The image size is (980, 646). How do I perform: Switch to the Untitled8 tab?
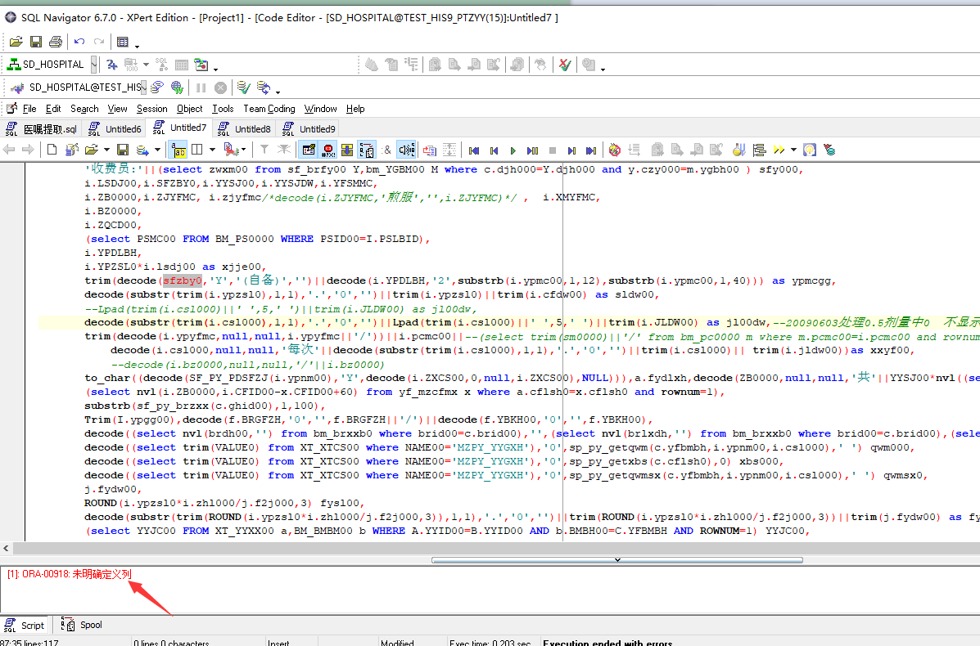251,128
